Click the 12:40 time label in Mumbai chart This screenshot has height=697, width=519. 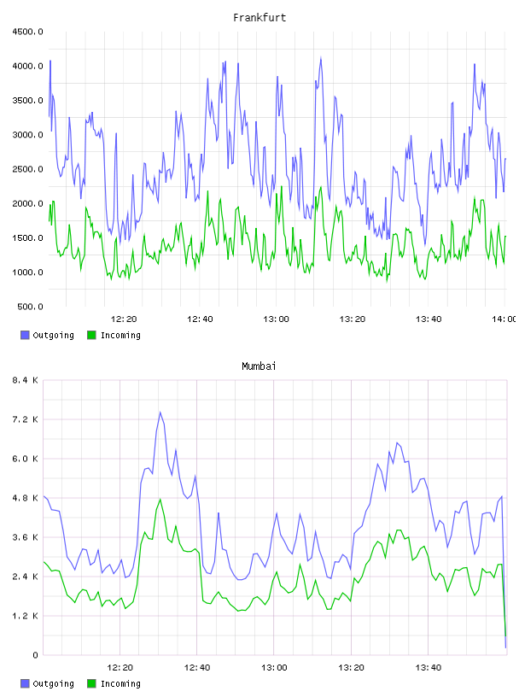coord(197,668)
